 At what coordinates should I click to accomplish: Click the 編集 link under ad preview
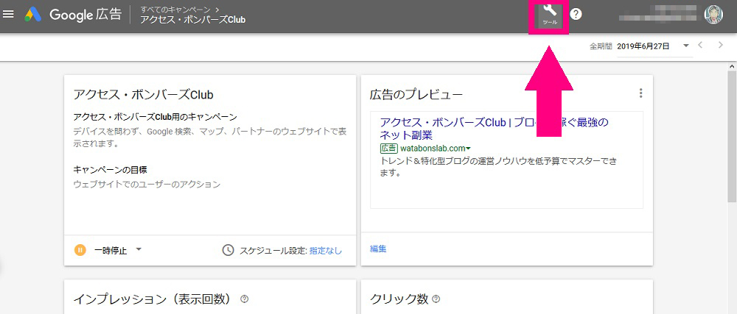click(x=378, y=249)
